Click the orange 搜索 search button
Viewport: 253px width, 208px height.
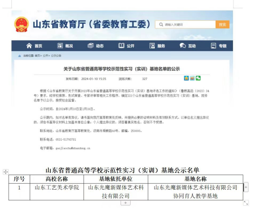point(222,25)
